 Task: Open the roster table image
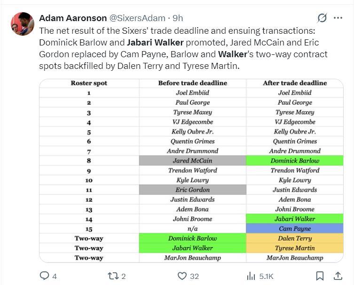click(x=191, y=171)
